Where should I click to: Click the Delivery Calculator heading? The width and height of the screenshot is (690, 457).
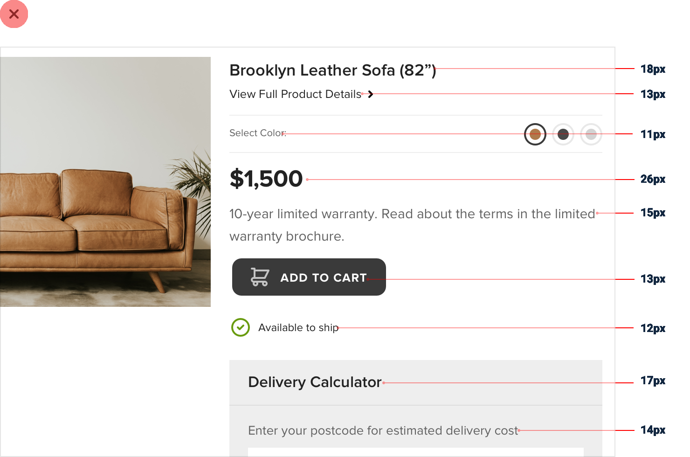(x=315, y=382)
